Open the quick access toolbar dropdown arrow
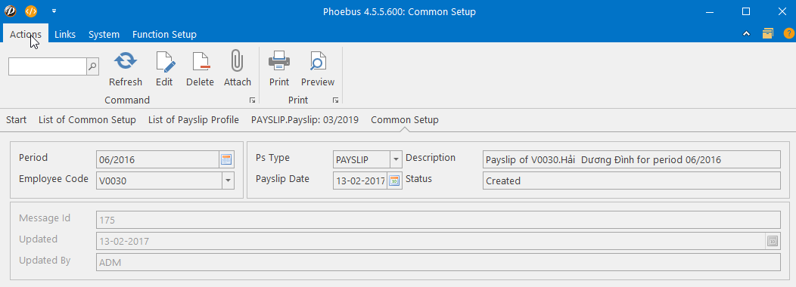This screenshot has width=796, height=287. tap(54, 11)
